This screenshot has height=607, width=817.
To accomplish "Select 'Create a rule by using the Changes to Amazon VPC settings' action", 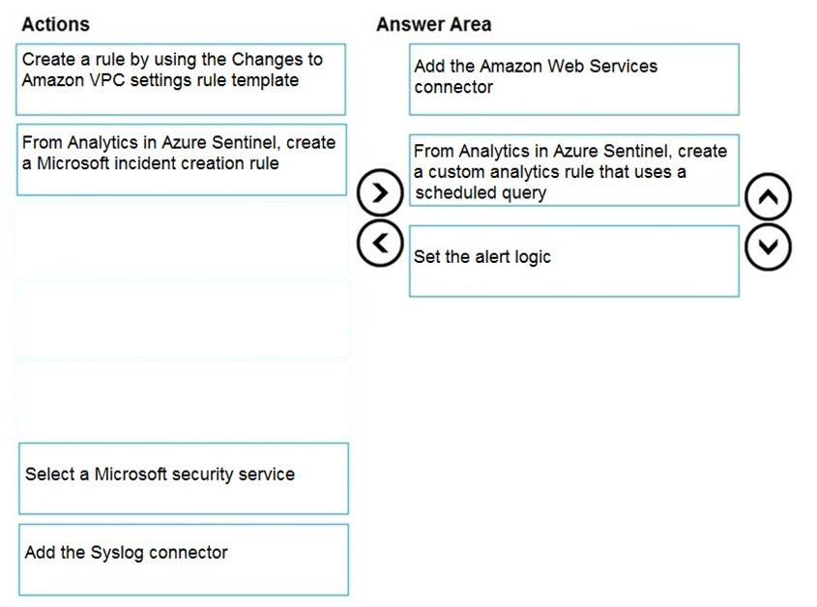I will pyautogui.click(x=181, y=79).
